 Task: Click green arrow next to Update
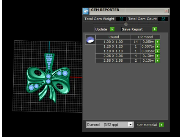112,29
